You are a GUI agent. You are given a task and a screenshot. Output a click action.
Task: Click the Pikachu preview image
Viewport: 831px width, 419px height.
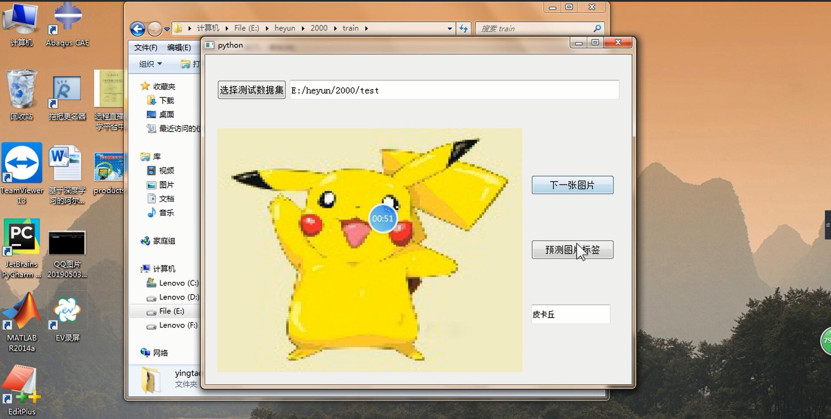tap(370, 250)
